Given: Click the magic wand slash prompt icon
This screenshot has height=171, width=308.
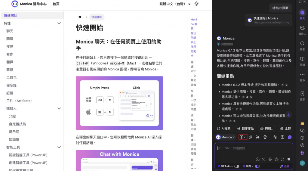Looking at the screenshot, I should tap(264, 159).
